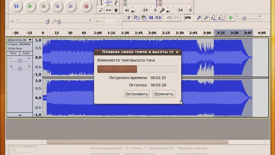
Task: Click the Fit Selection zoom icon
Action: click(214, 18)
